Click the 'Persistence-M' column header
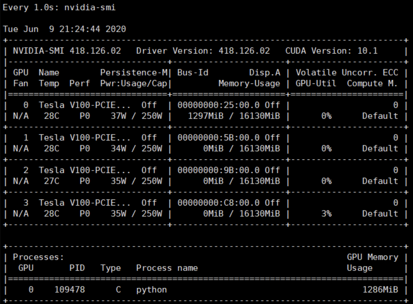The width and height of the screenshot is (413, 304). [x=134, y=73]
